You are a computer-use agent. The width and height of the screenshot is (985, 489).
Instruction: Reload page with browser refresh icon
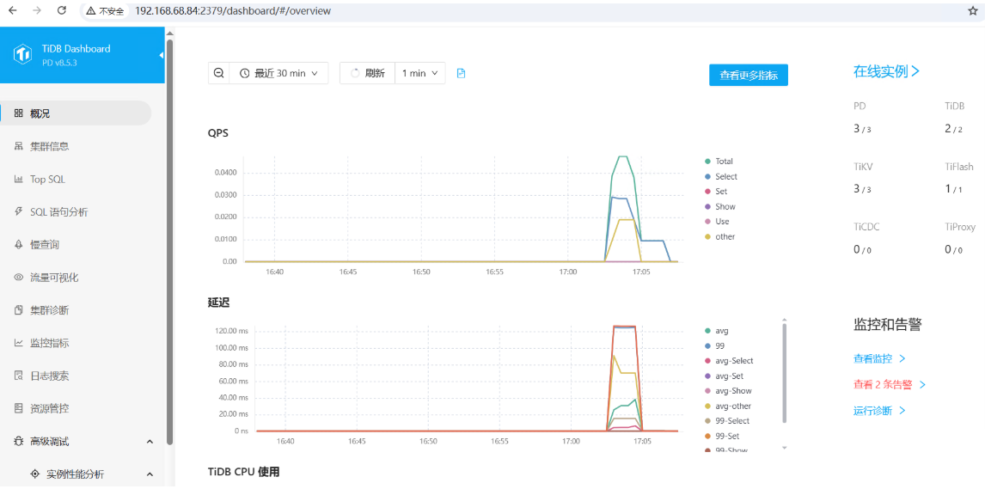pos(61,11)
